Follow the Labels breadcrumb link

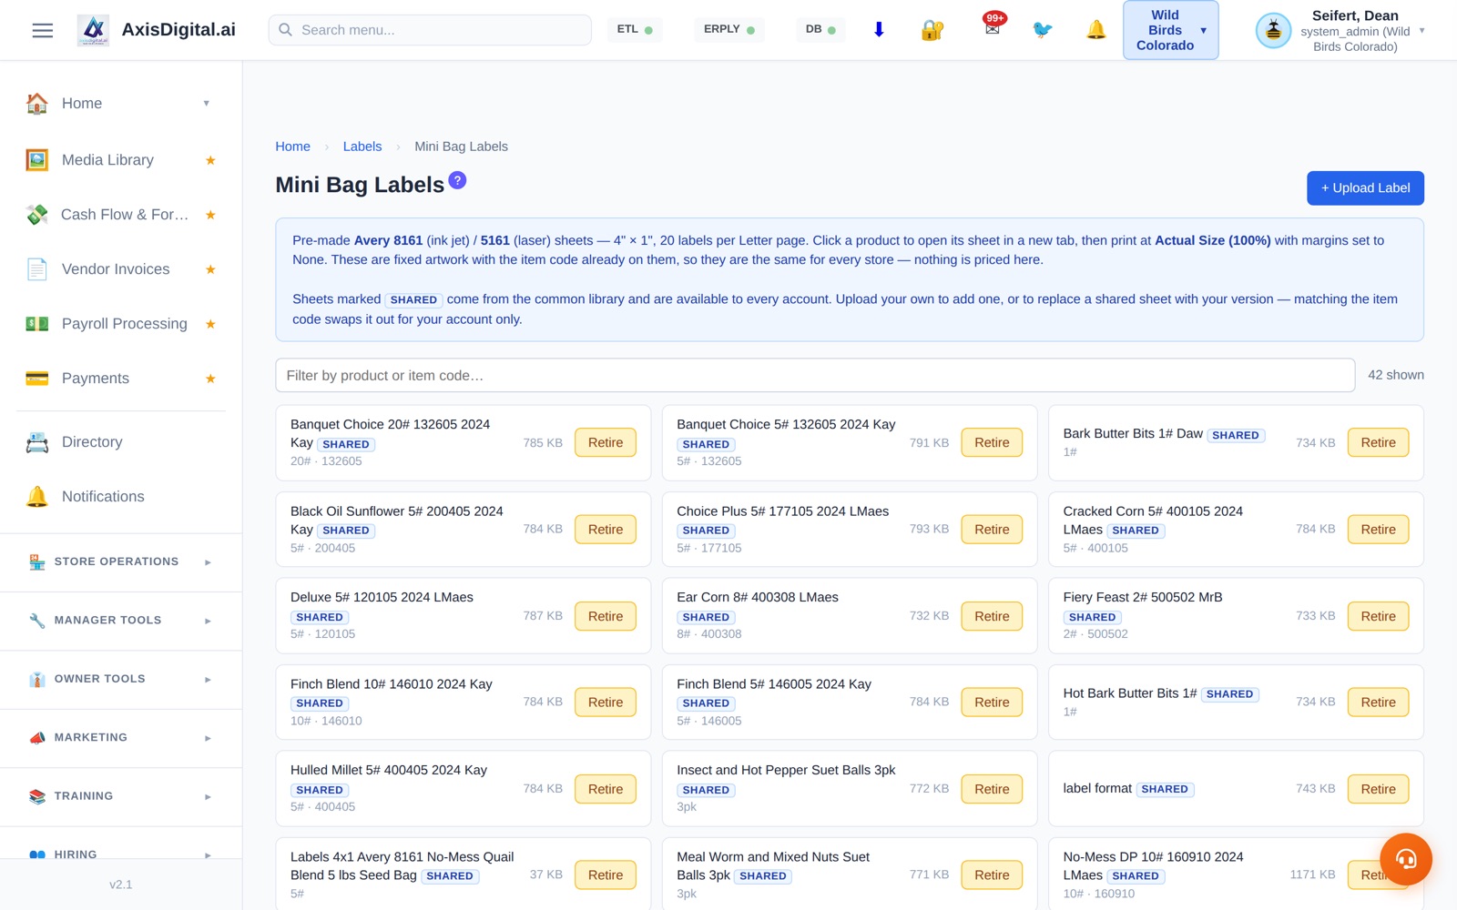pyautogui.click(x=362, y=147)
